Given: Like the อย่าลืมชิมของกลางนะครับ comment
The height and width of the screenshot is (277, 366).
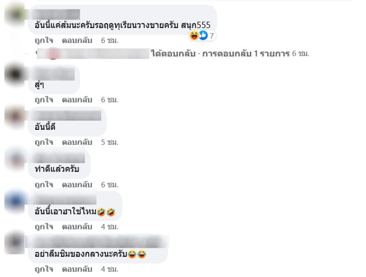Looking at the screenshot, I should 44,269.
